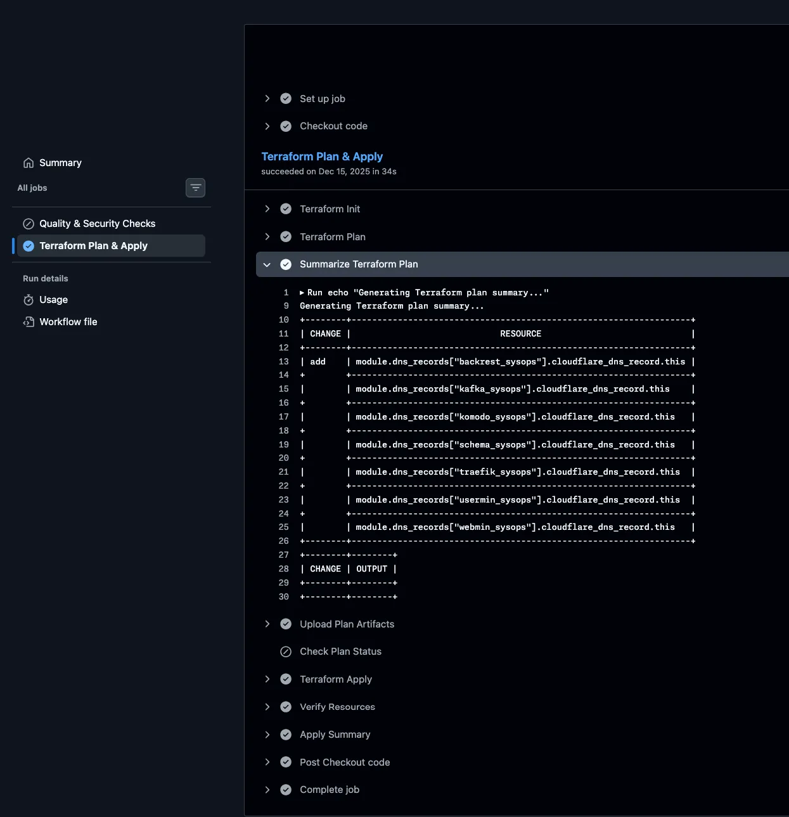The image size is (789, 817).
Task: Expand the run command disclosure triangle on line 1
Action: pos(302,293)
